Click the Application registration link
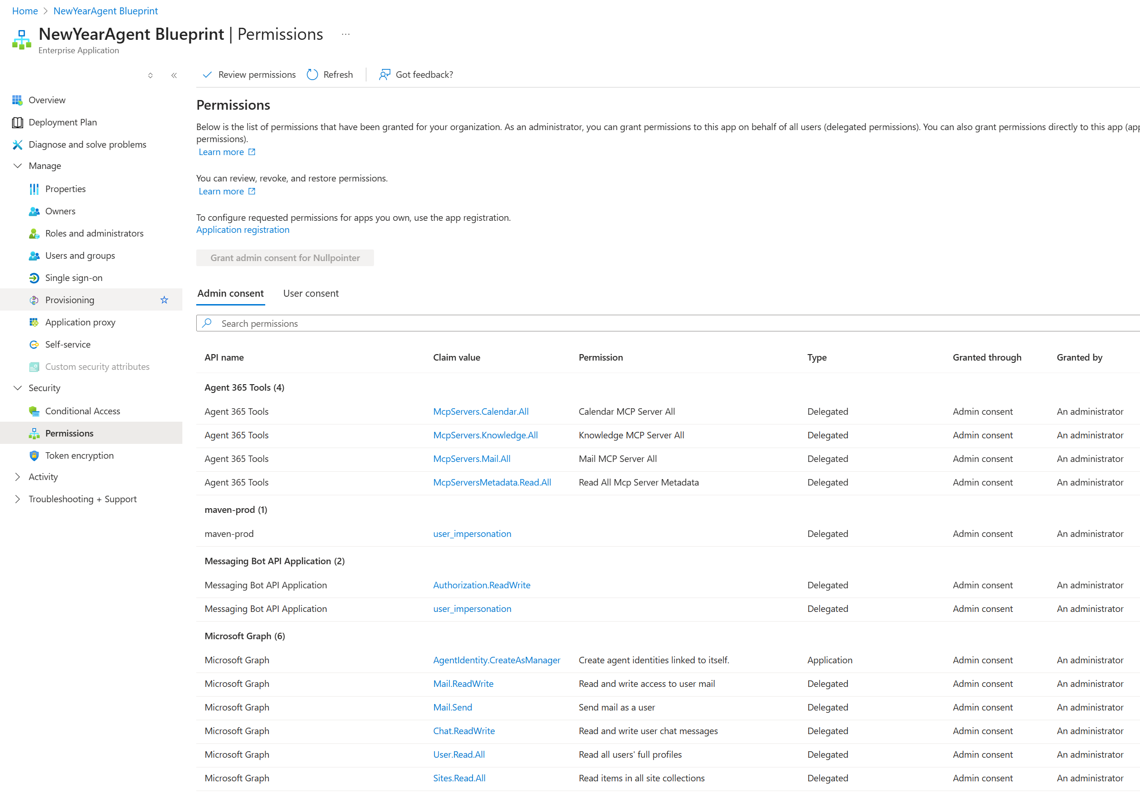 click(x=242, y=230)
